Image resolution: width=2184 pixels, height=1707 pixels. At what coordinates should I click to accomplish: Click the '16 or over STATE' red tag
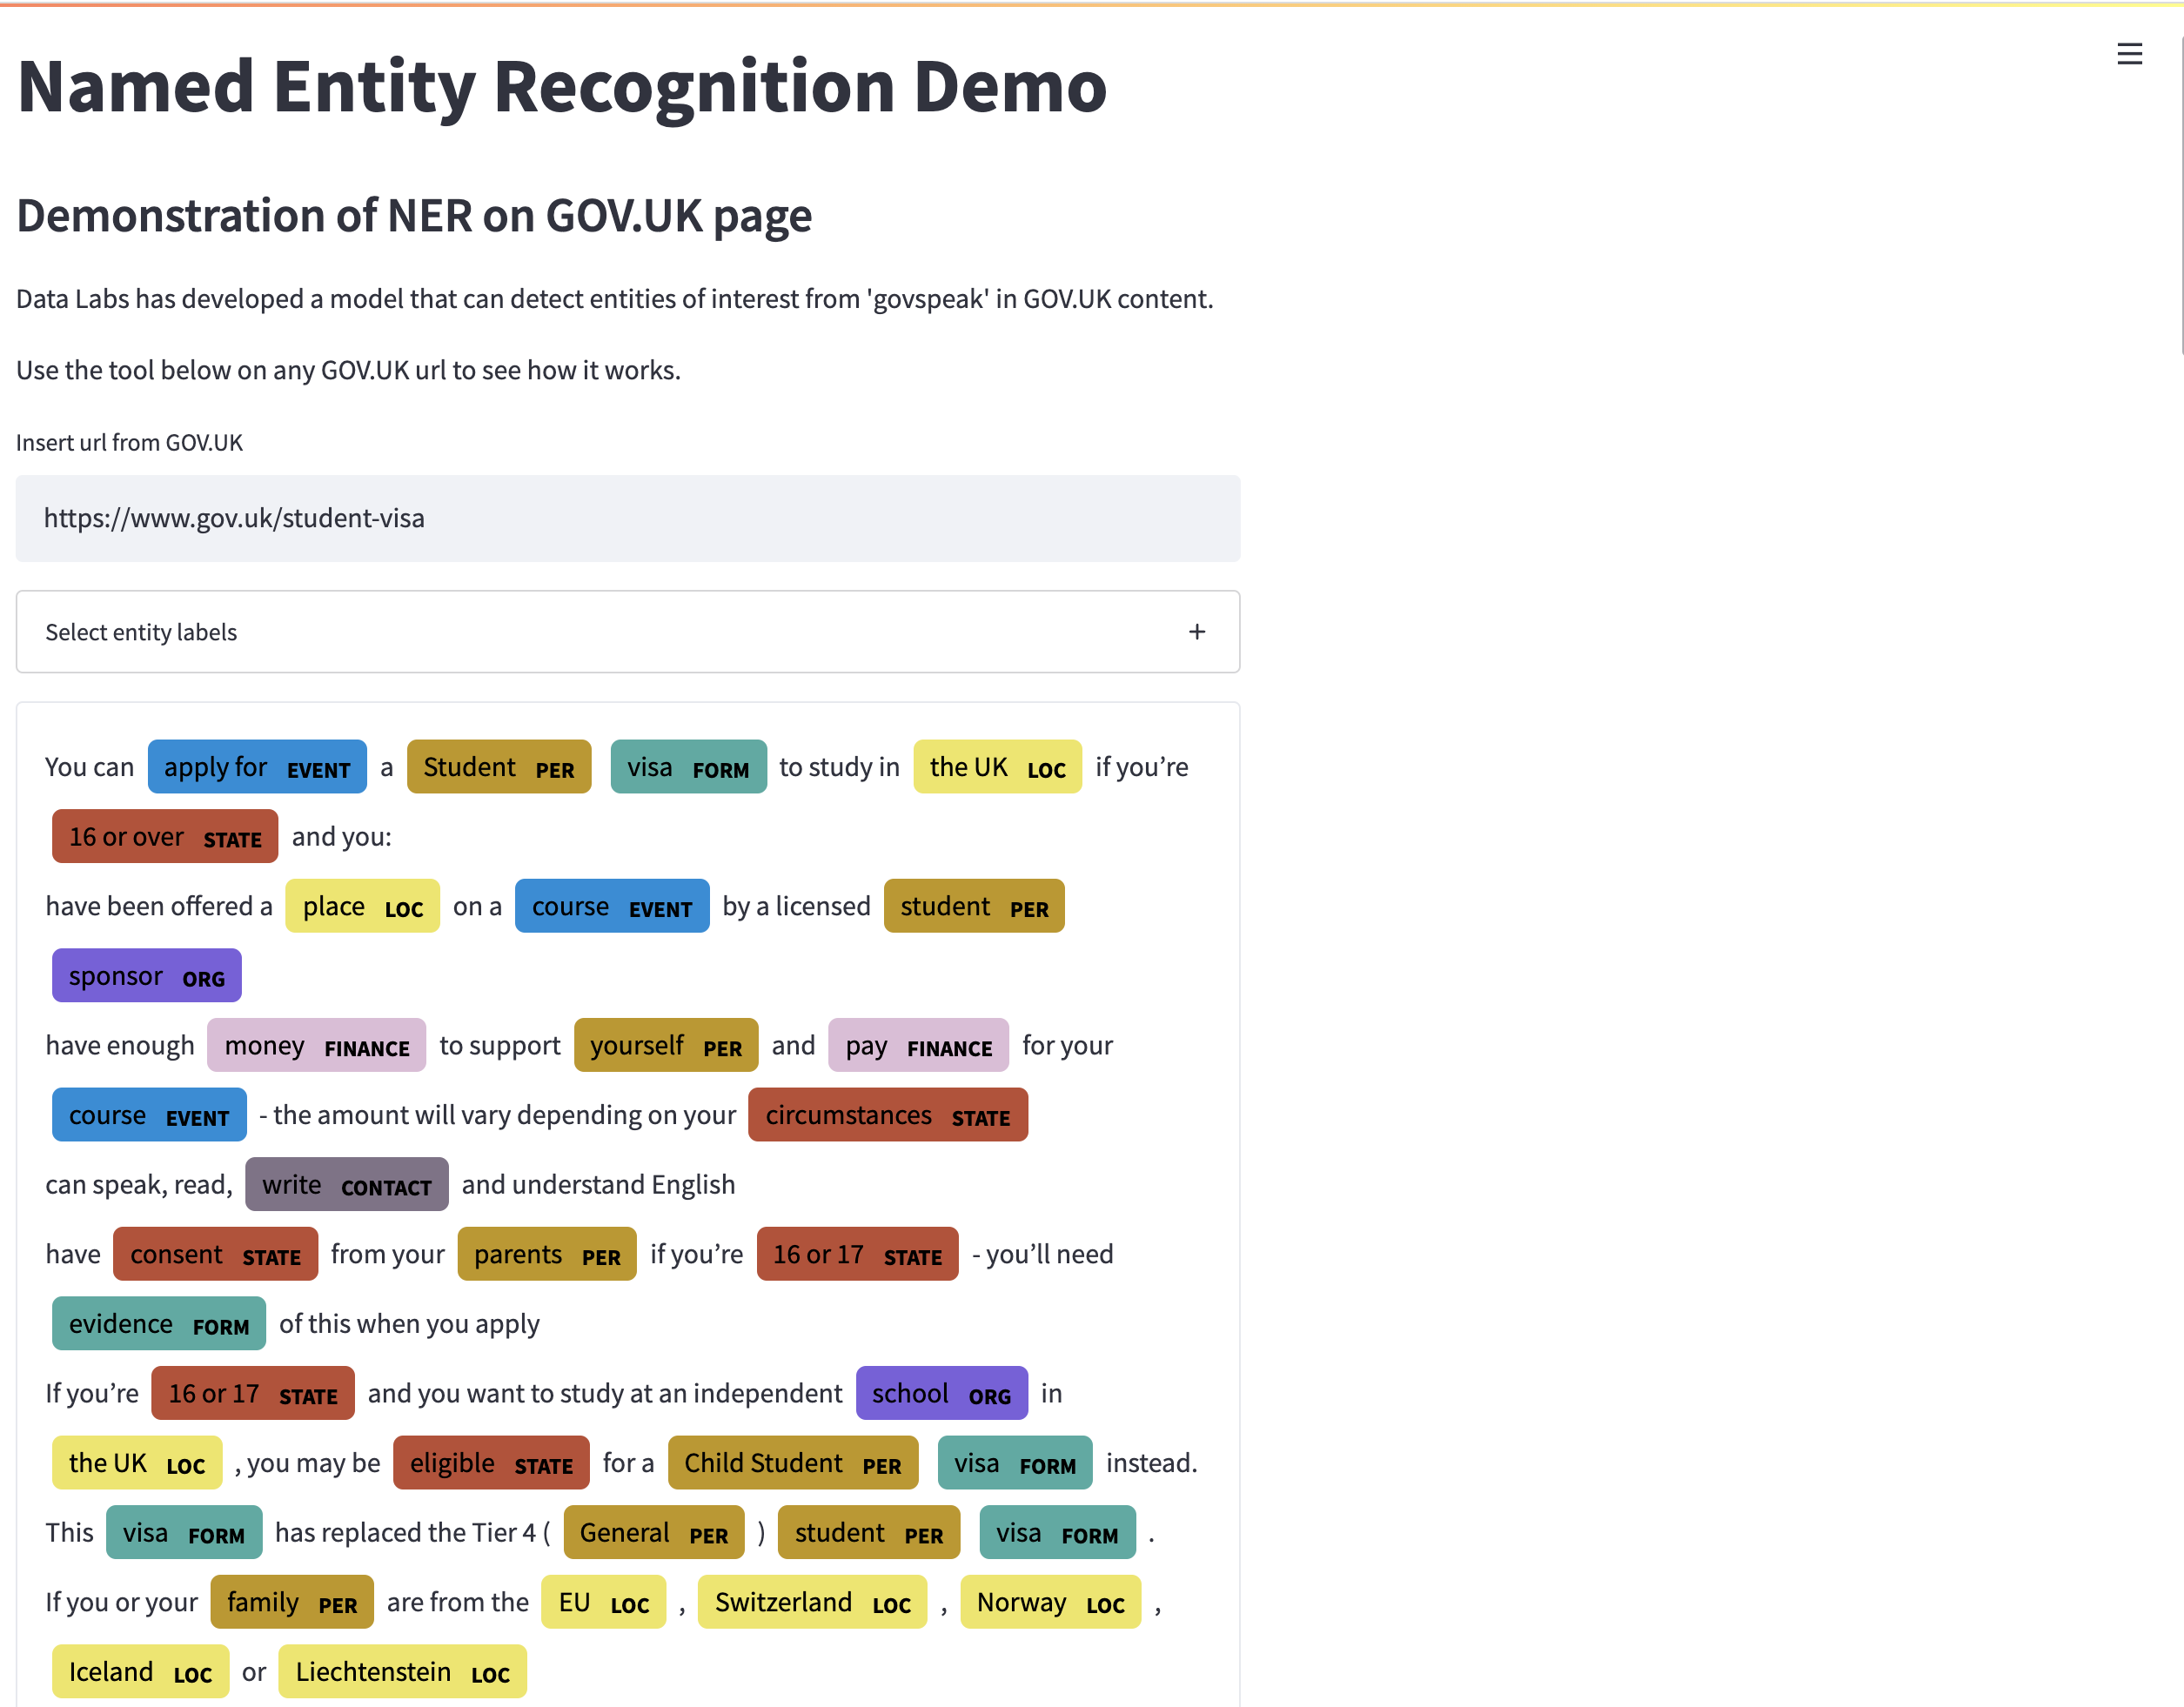tap(165, 837)
